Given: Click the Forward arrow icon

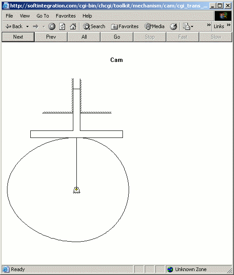Looking at the screenshot, I should pyautogui.click(x=36, y=26).
